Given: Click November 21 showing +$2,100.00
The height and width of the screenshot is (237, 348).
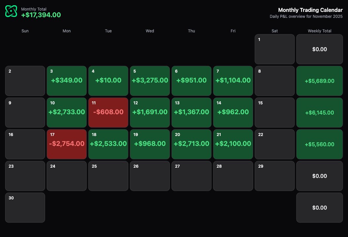Looking at the screenshot, I should pos(233,144).
